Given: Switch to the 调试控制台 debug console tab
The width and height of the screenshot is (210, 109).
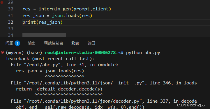Looking at the screenshot, I should [53, 43].
